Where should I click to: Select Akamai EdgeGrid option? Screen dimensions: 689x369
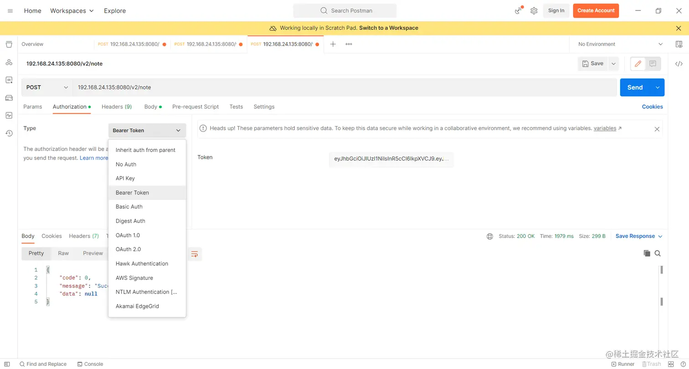[147, 306]
